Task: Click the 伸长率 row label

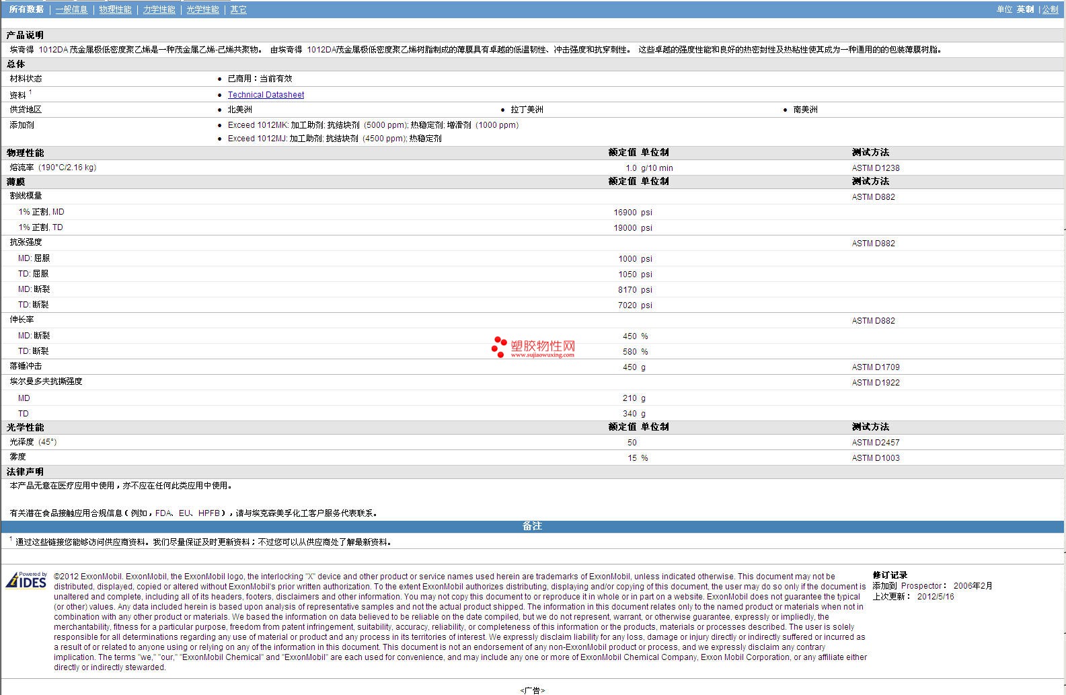Action: click(22, 320)
